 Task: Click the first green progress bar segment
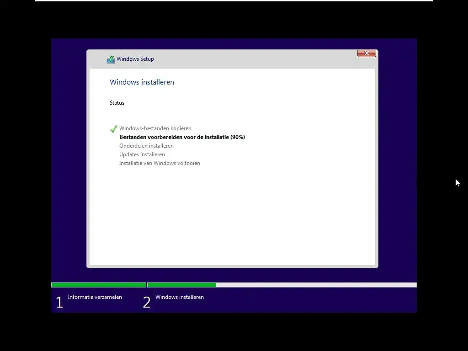click(99, 285)
